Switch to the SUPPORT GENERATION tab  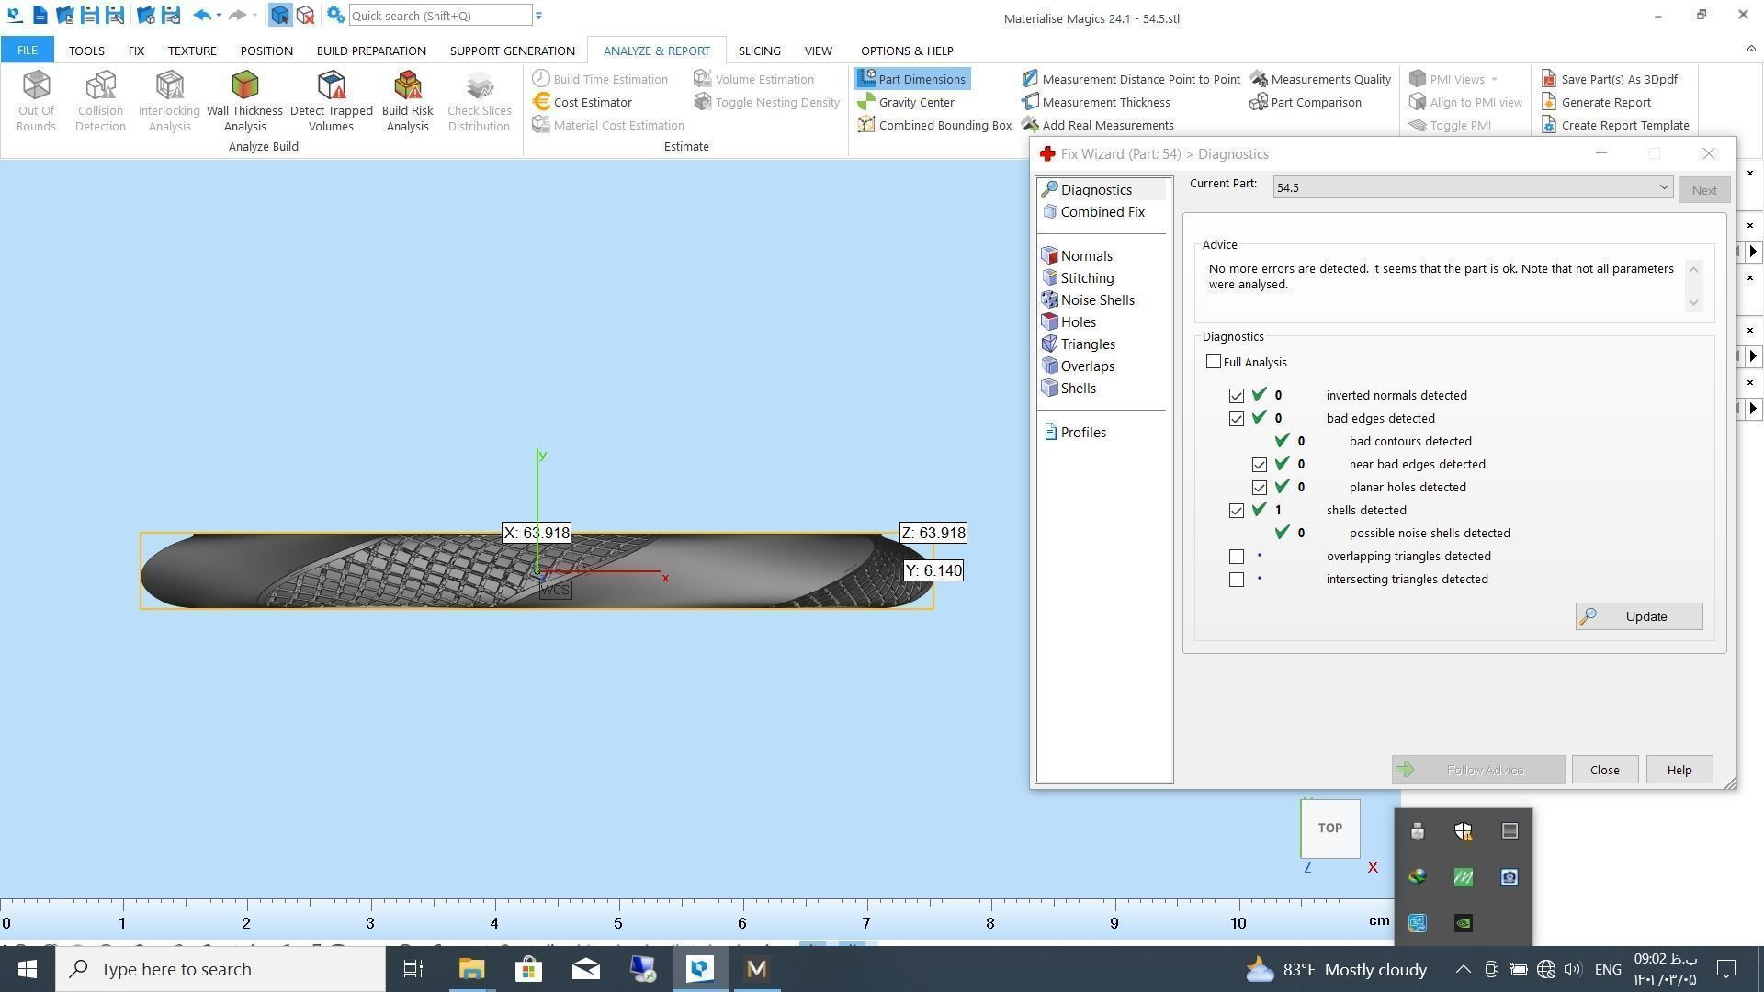(x=512, y=51)
